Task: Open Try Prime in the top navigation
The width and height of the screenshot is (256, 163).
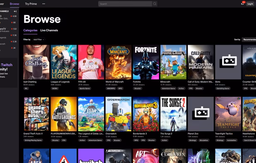Action: 31,4
